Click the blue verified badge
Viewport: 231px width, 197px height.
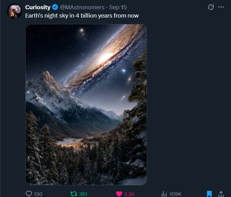tap(55, 7)
